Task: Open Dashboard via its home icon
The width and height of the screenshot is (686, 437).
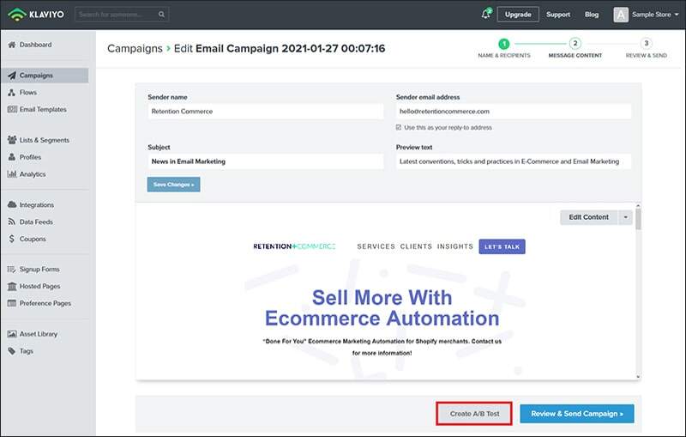Action: [x=12, y=45]
